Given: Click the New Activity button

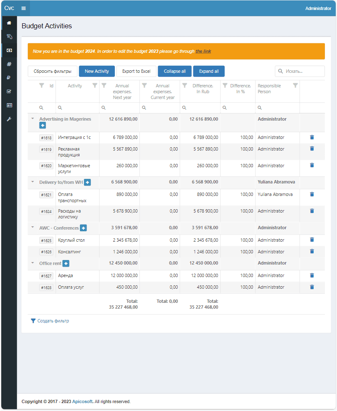Looking at the screenshot, I should point(97,71).
